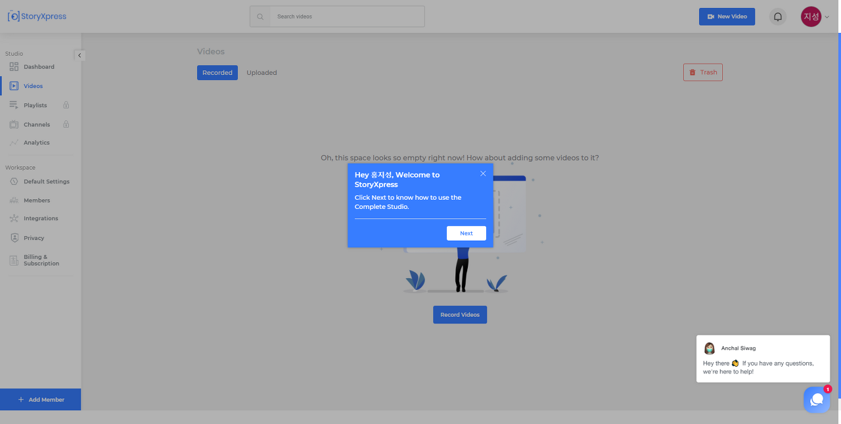
Task: Click the Channels TV icon
Action: tap(14, 124)
